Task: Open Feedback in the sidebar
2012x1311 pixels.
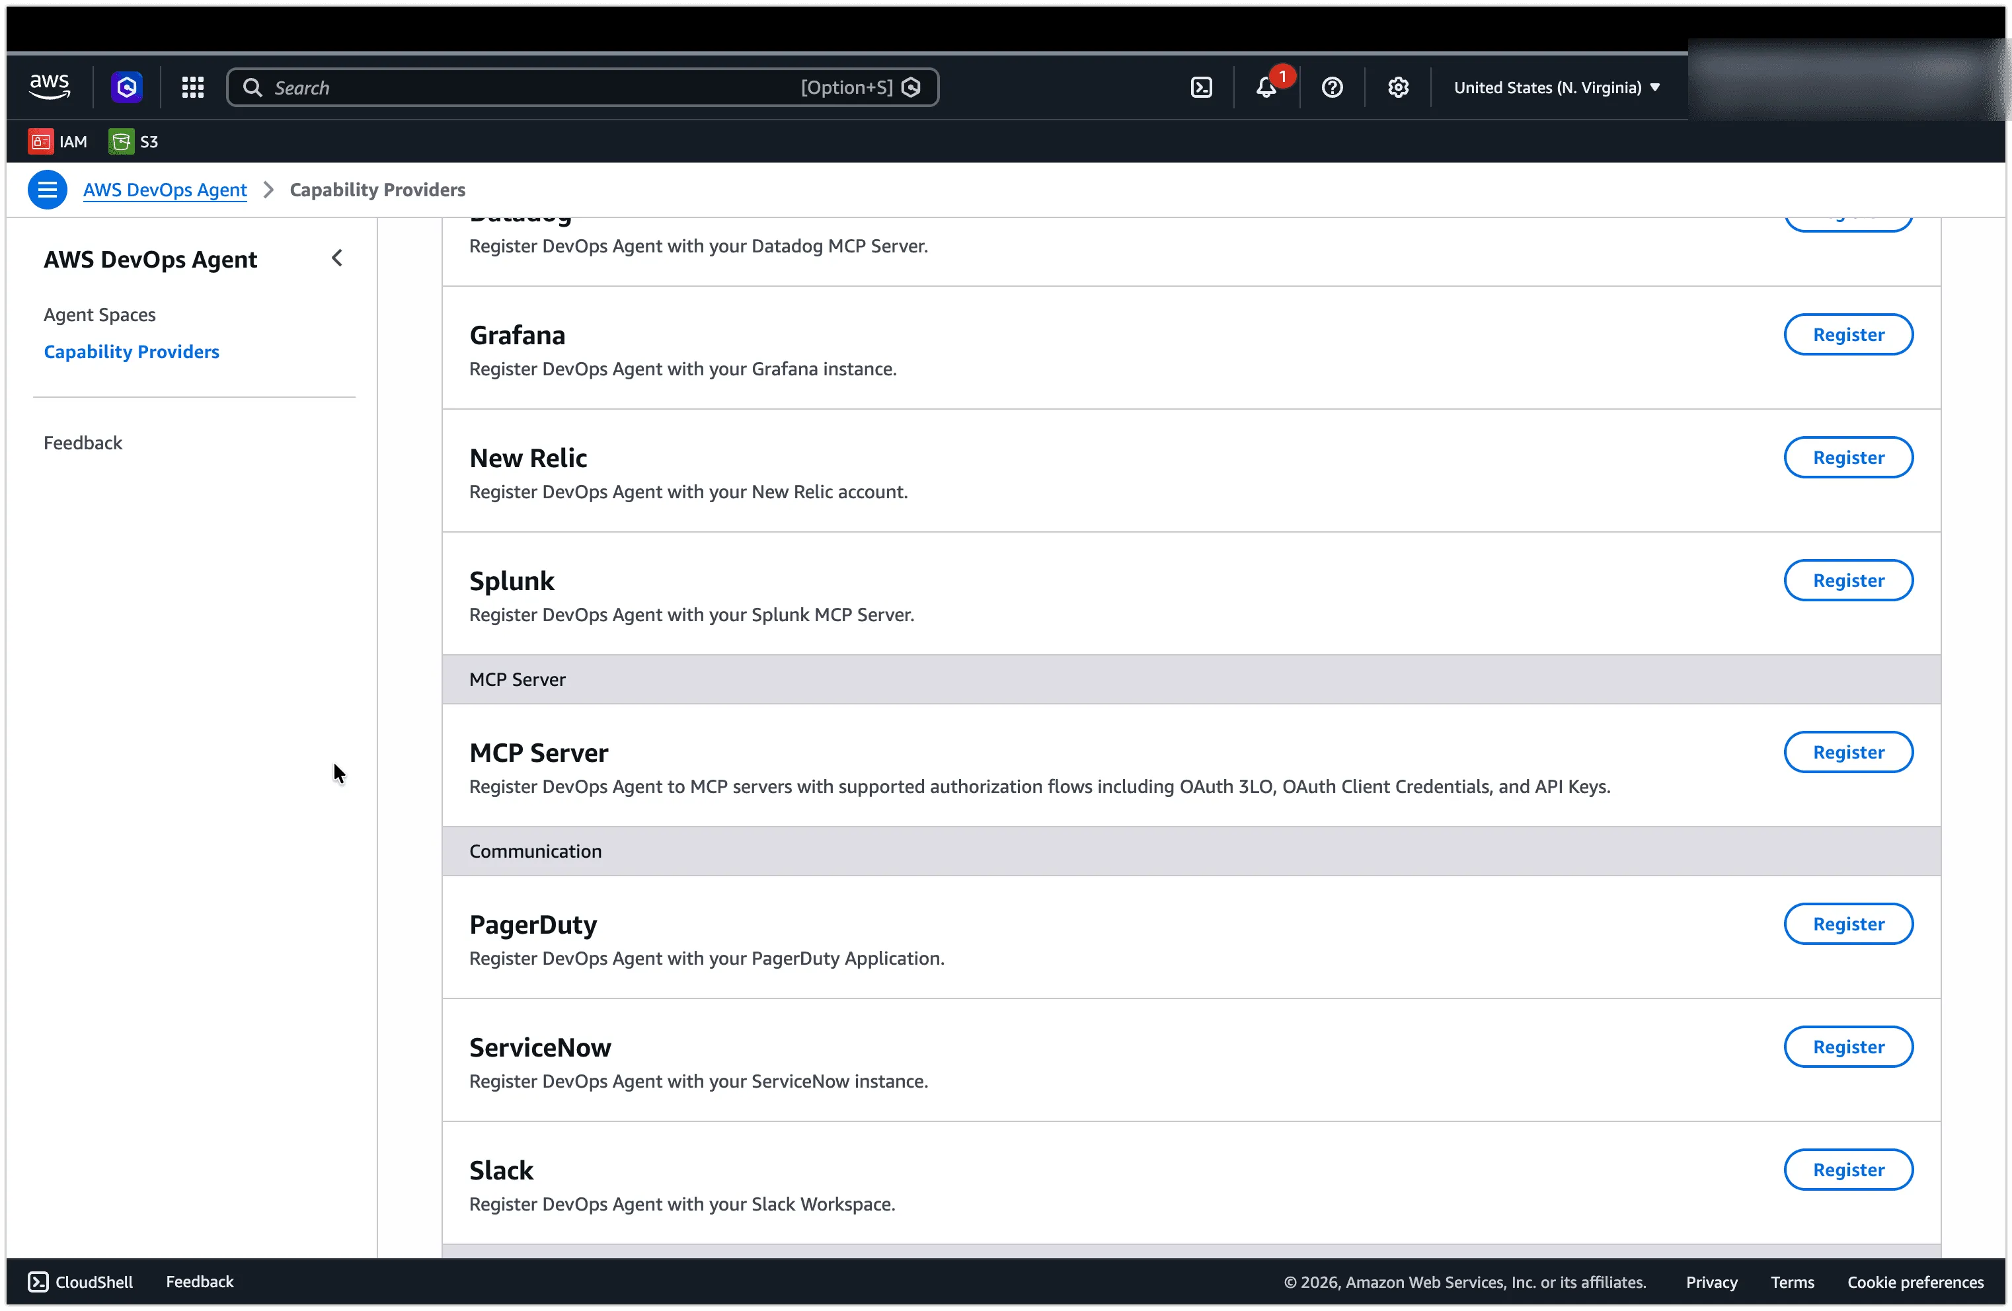Action: tap(83, 443)
